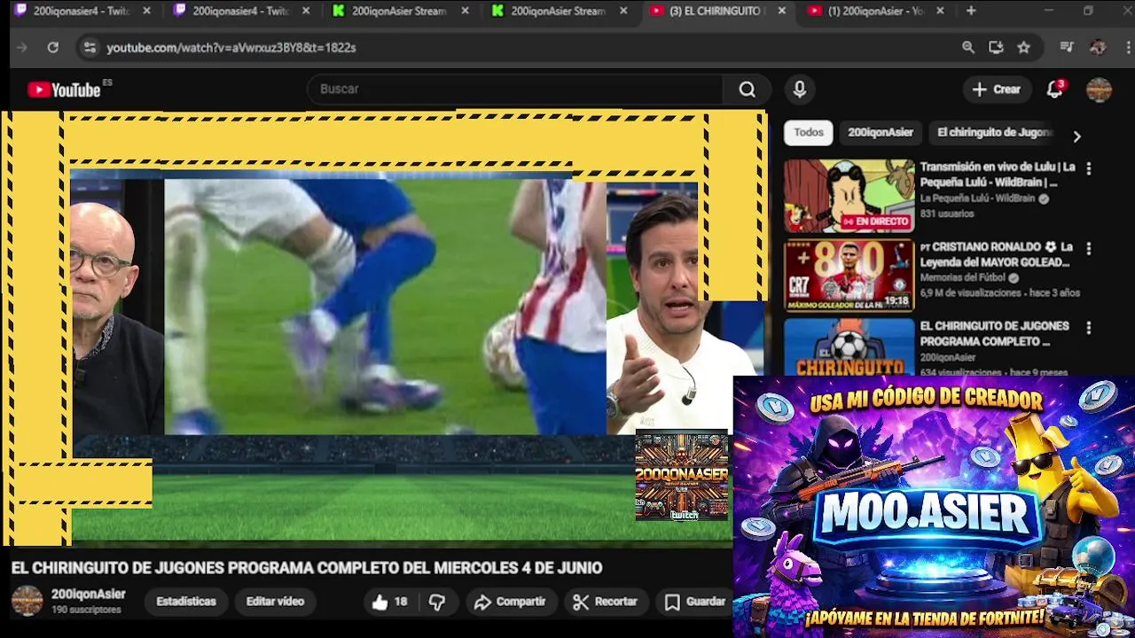Viewport: 1135px width, 638px height.
Task: Focus the Buscar search field
Action: pyautogui.click(x=516, y=89)
